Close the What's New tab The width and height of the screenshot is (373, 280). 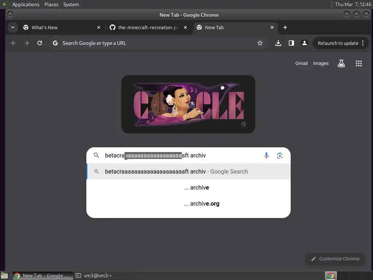(99, 27)
